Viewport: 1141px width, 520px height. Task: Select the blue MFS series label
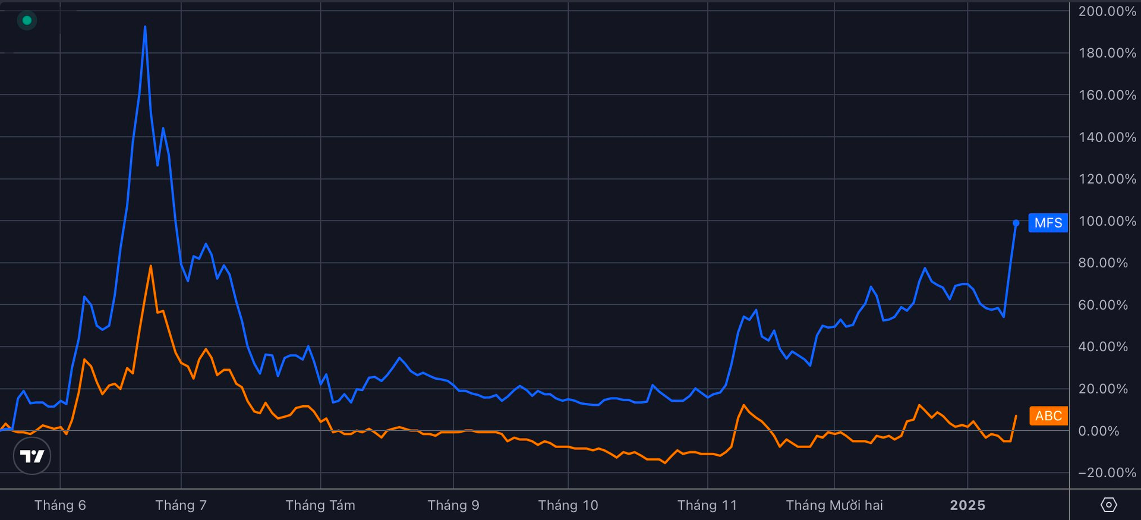click(1048, 223)
